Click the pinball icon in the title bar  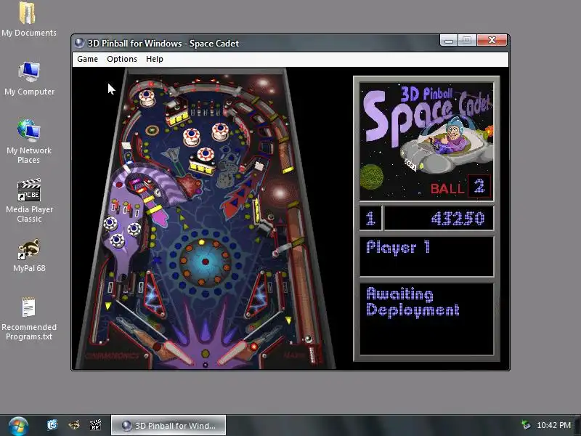coord(79,43)
